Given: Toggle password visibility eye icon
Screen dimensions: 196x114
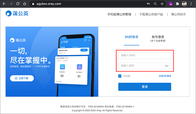Looking at the screenshot, I should click(x=166, y=66).
